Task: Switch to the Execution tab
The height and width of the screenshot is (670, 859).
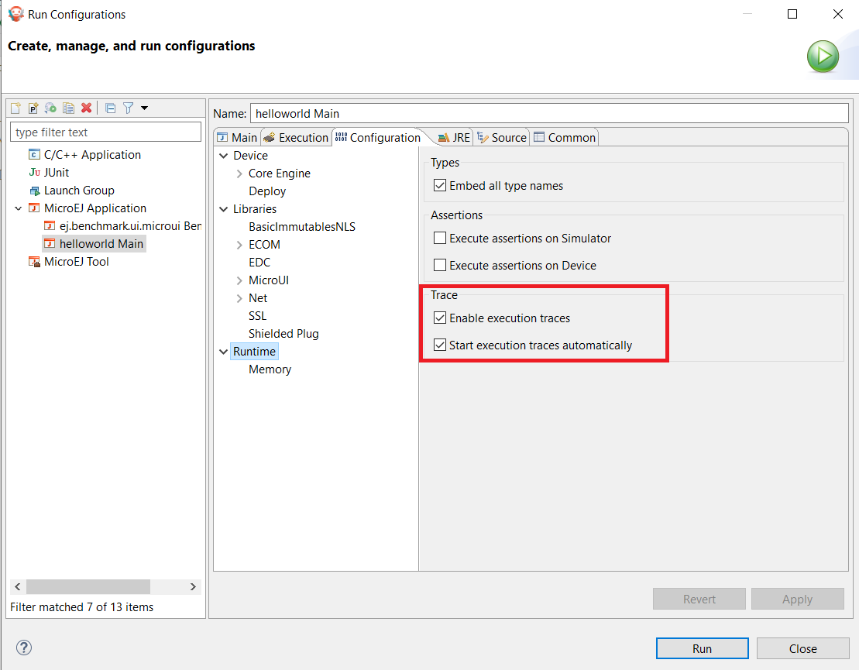Action: click(x=296, y=137)
